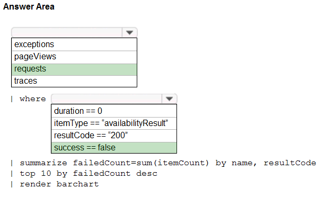Click the summarize keyword in the query
Screen dimensions: 318x197
click(43, 163)
